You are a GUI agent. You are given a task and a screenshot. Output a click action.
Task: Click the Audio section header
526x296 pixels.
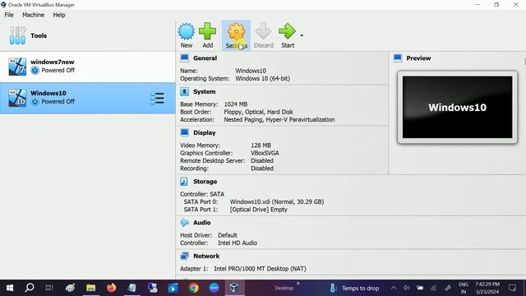click(x=202, y=223)
